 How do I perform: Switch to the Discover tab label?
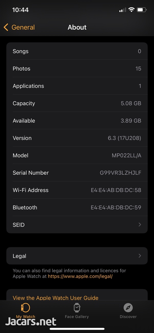coord(128,317)
